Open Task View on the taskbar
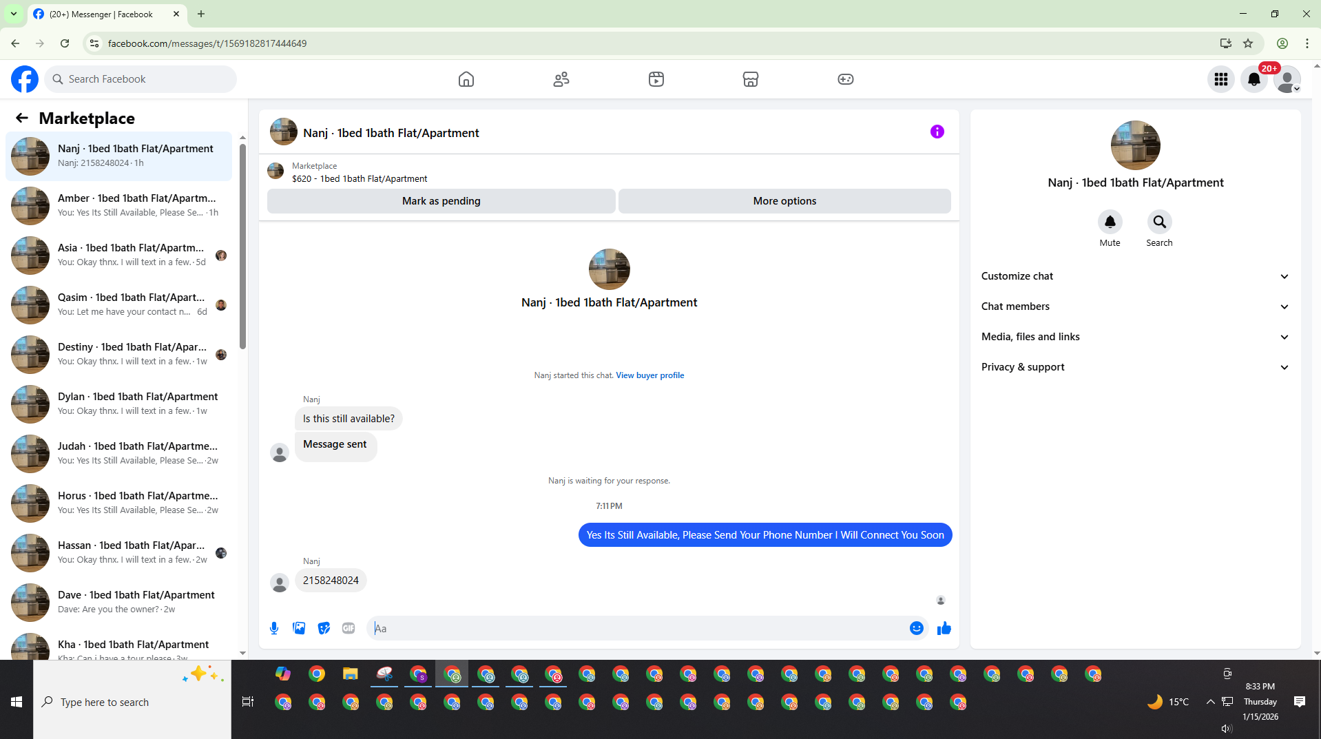 248,702
